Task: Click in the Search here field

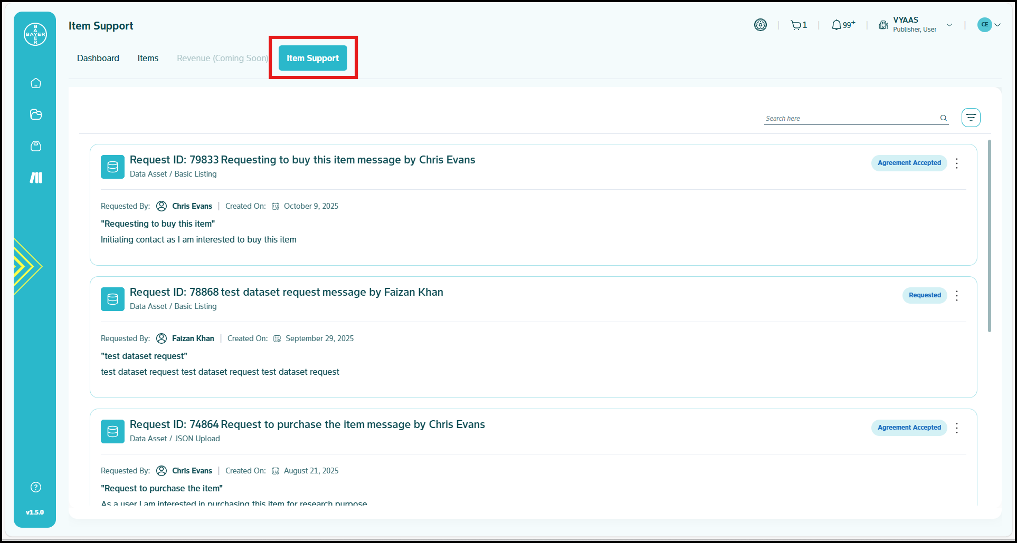Action: click(850, 119)
